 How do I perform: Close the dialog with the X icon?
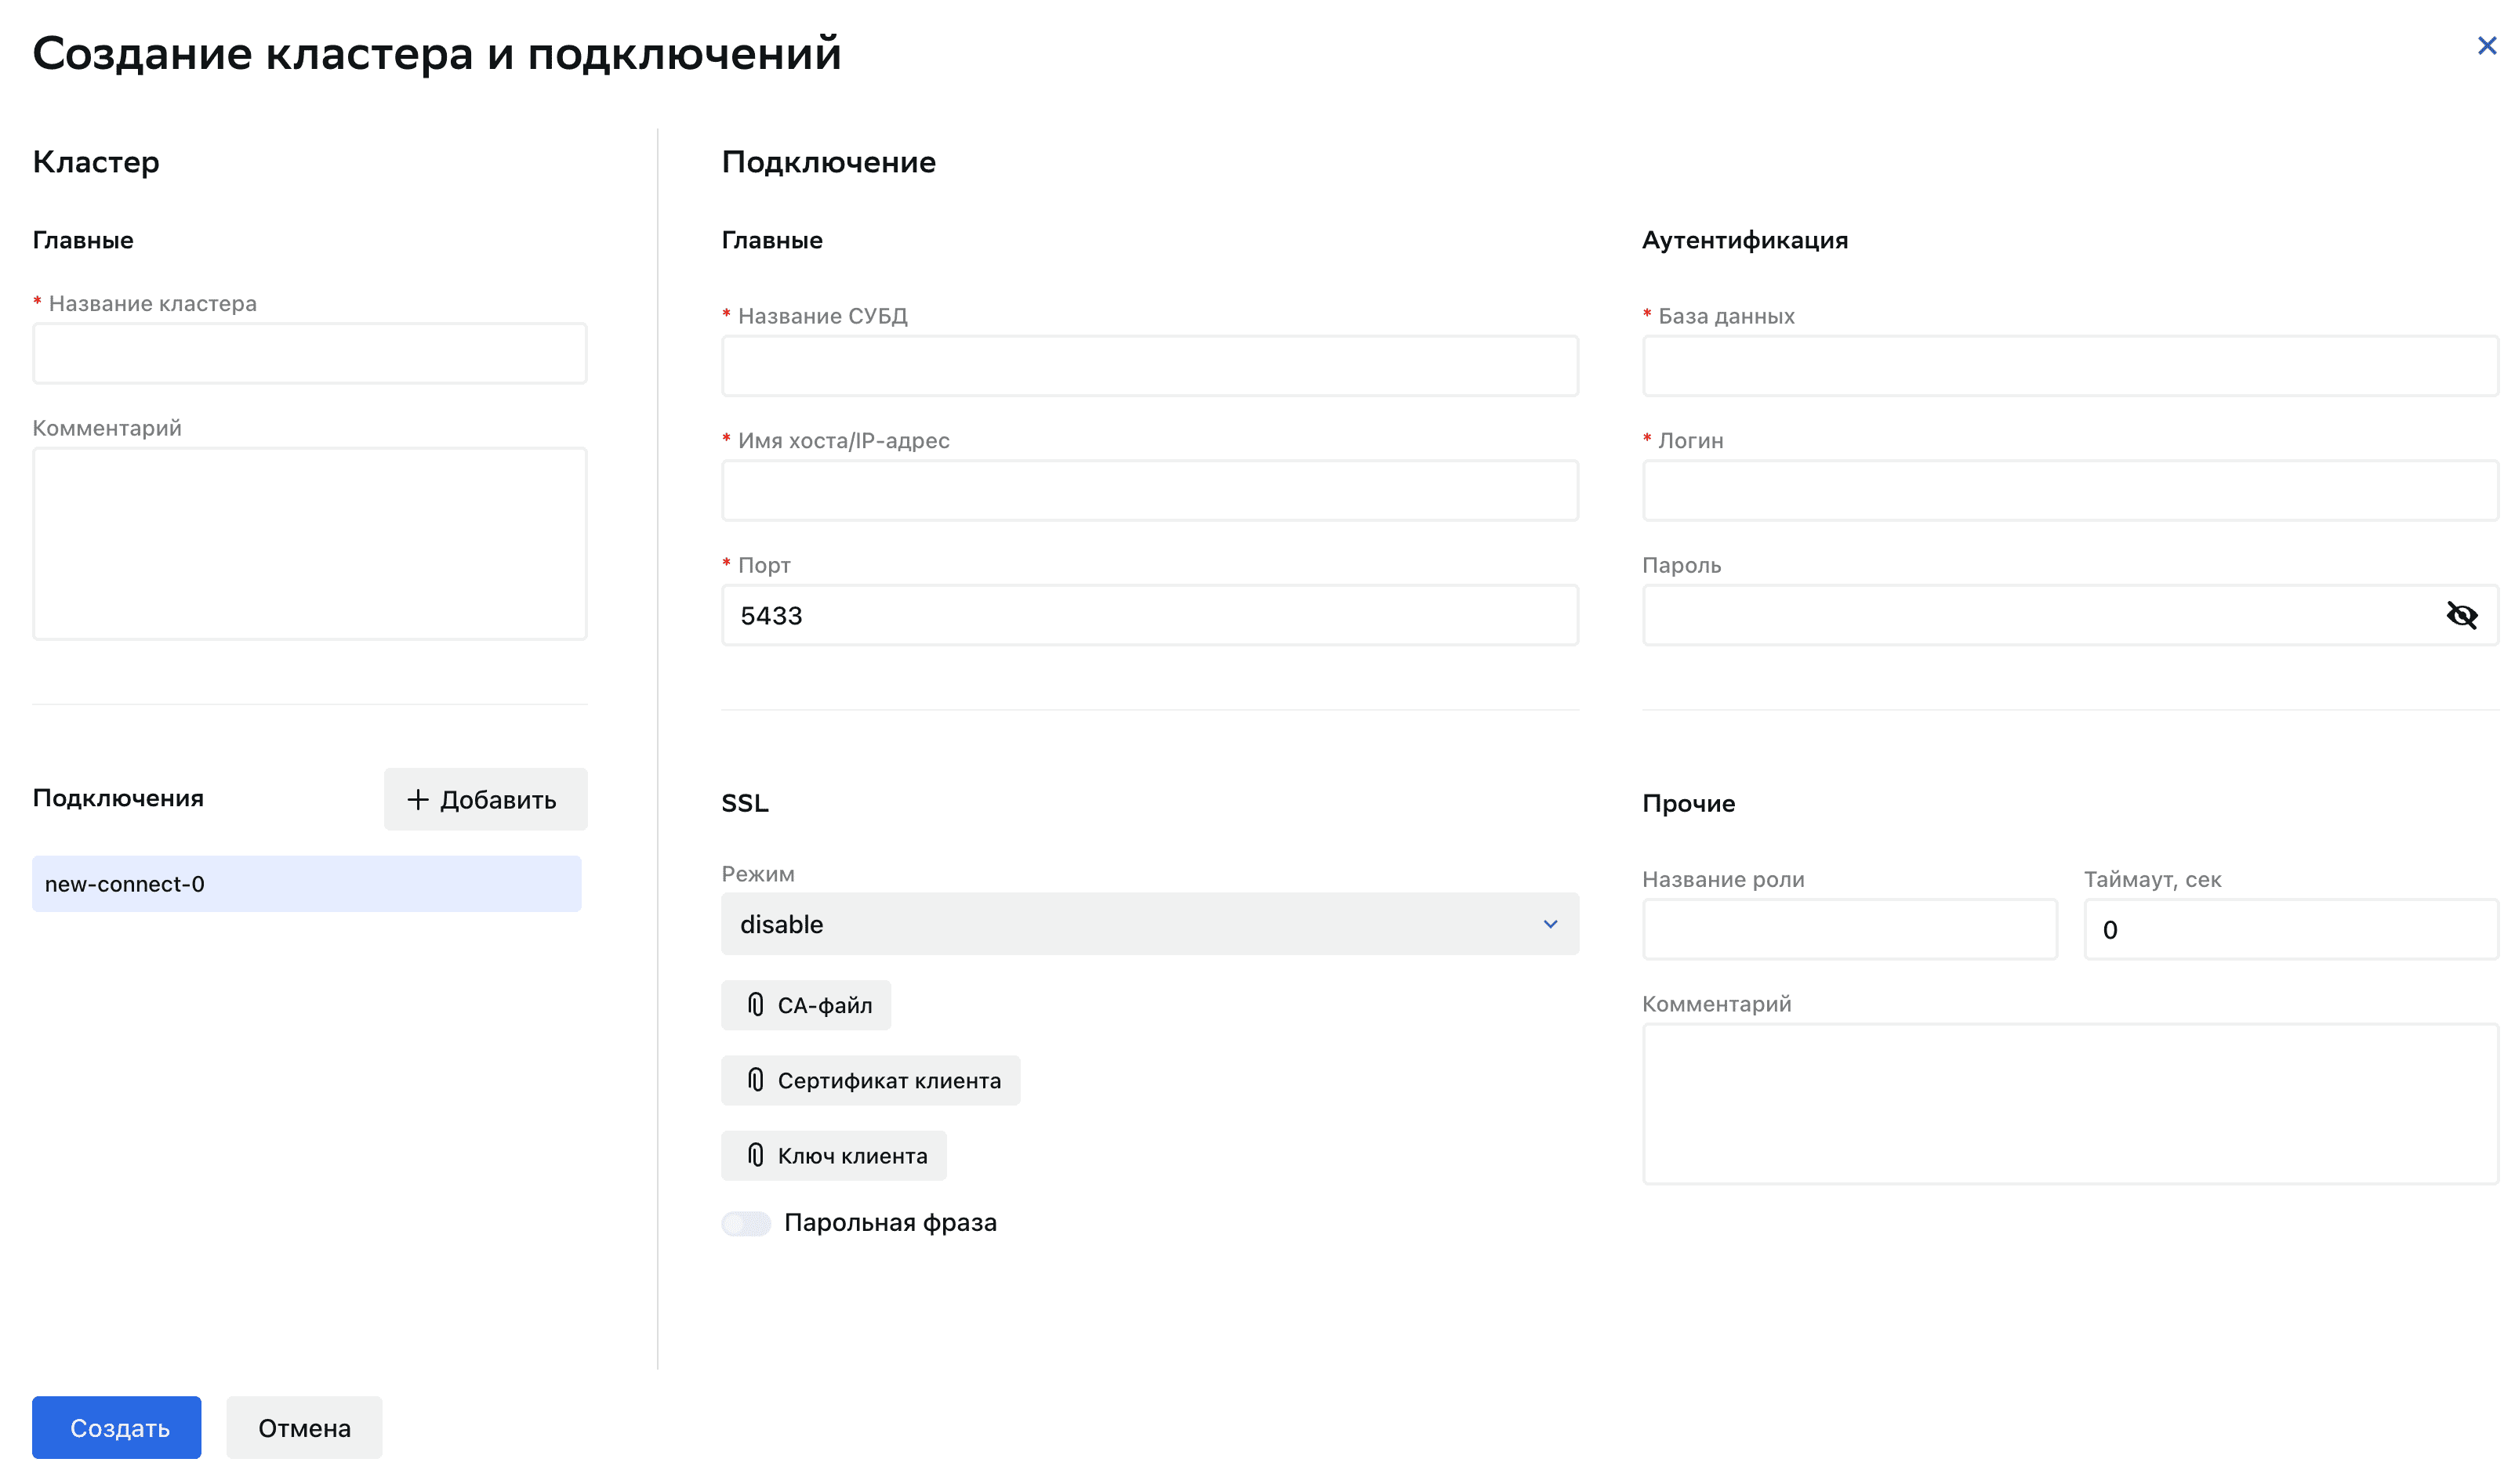click(2487, 45)
